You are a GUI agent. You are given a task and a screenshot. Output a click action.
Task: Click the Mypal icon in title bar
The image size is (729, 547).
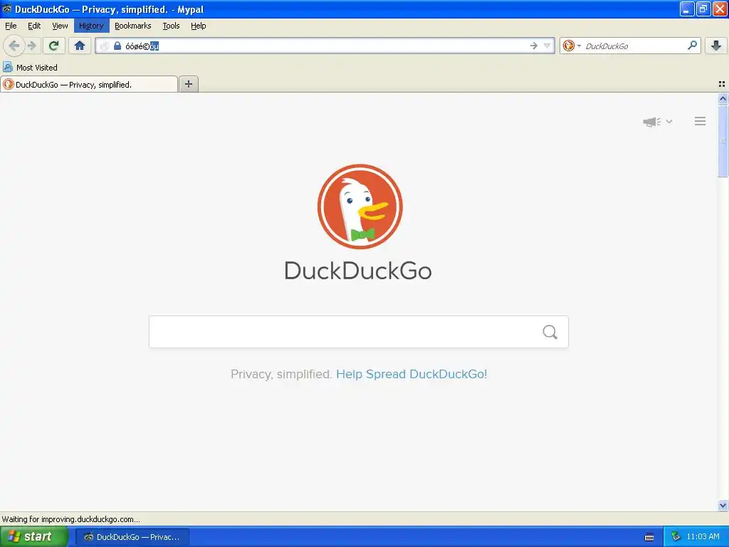point(6,9)
